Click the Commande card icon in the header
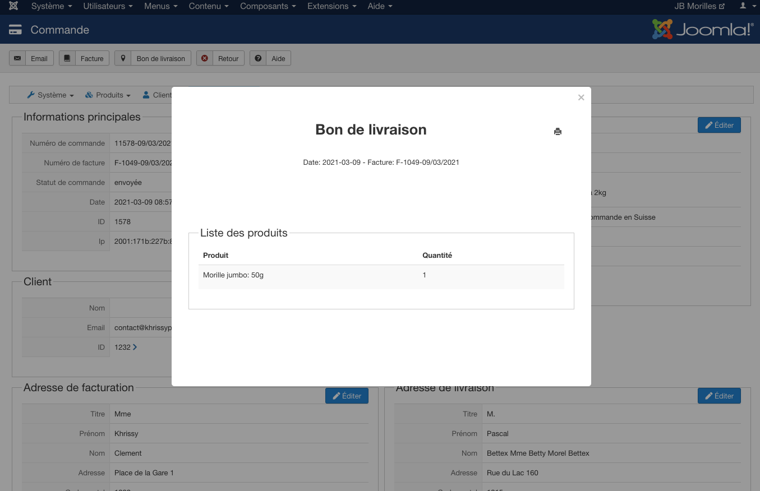This screenshot has height=491, width=760. pos(16,30)
